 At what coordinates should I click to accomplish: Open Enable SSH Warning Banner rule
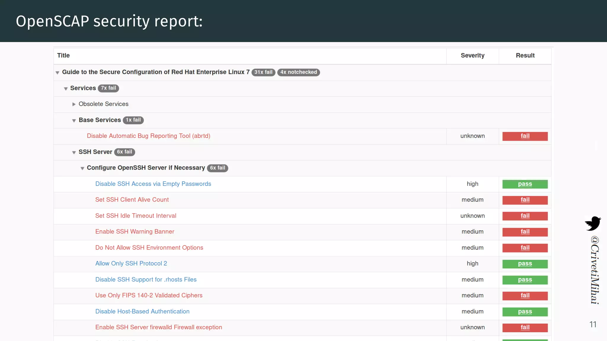coord(135,231)
